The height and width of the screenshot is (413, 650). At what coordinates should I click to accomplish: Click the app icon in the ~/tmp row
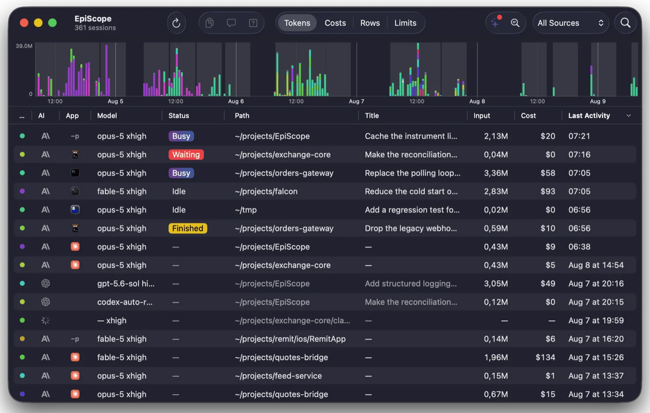[75, 210]
